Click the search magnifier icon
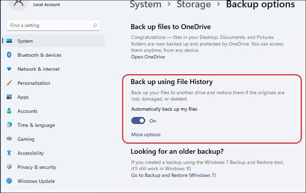The height and width of the screenshot is (193, 306). point(94,26)
